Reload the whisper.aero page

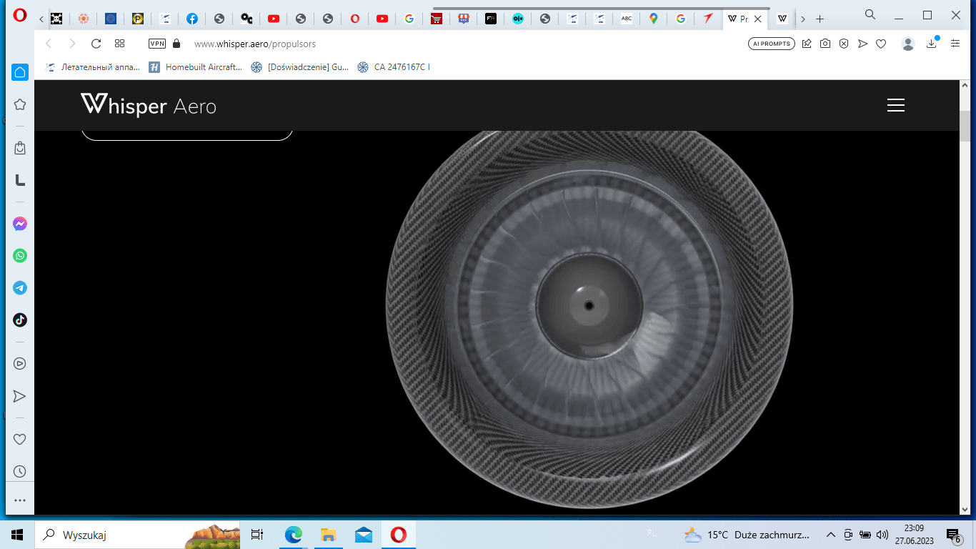pos(96,44)
